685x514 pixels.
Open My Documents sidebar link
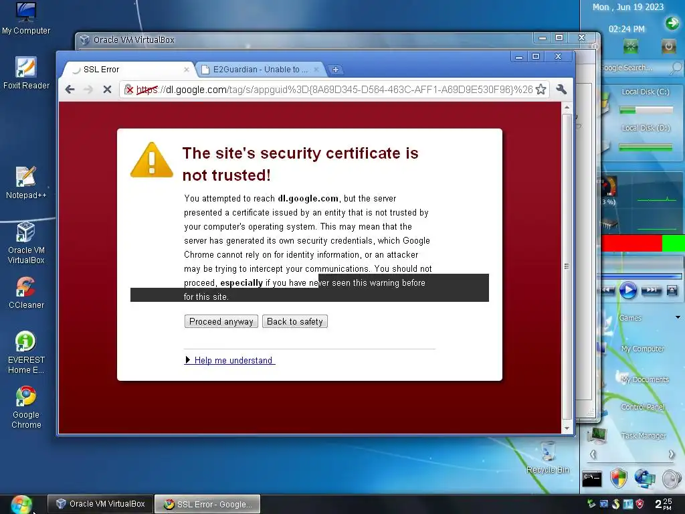pos(645,379)
